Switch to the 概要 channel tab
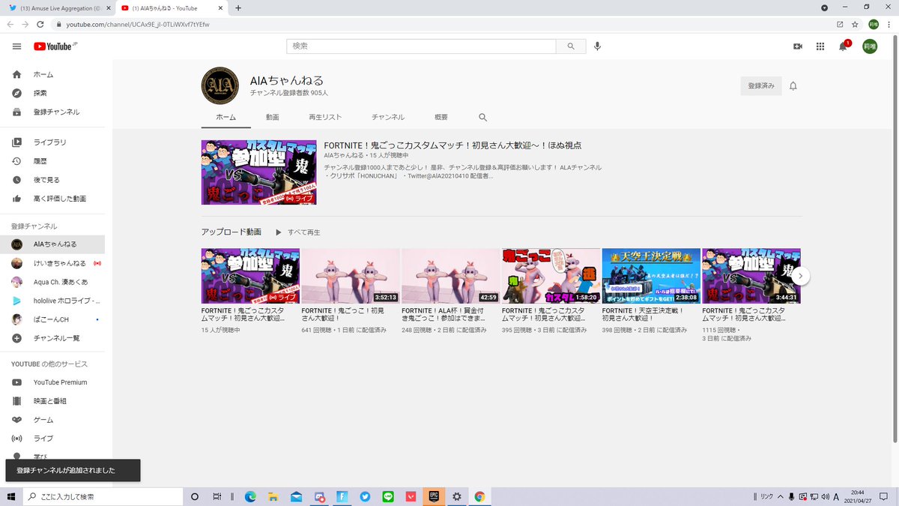899x506 pixels. (x=441, y=118)
